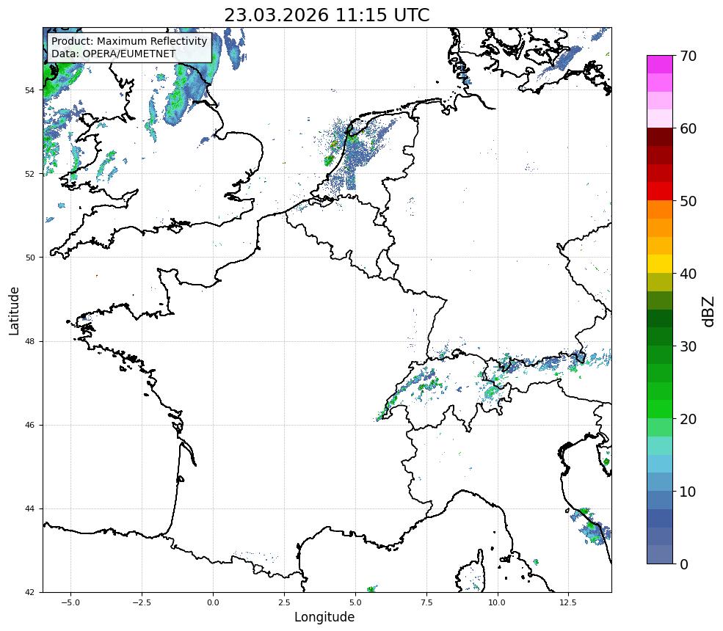The image size is (723, 631).
Task: Select the blue 10 dBZ colorbar band
Action: coord(659,500)
